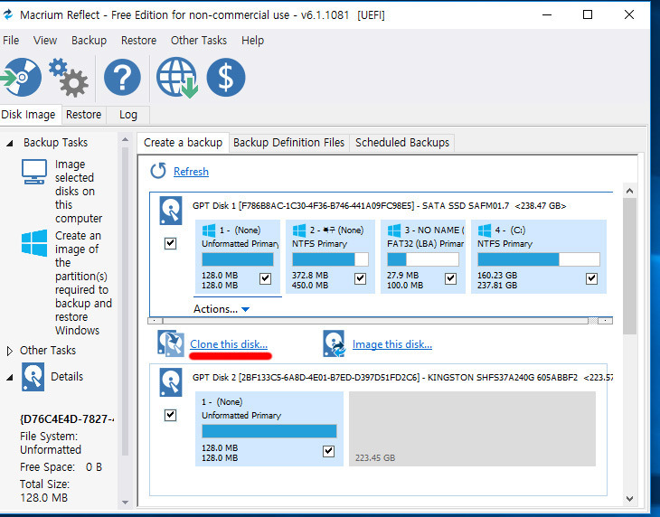660x517 pixels.
Task: Click the globe download update icon
Action: (177, 78)
